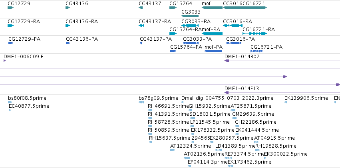Screen dimensions: 340x168
Task: Select the AT12324.5prime EST glyph
Action: pos(173,150)
